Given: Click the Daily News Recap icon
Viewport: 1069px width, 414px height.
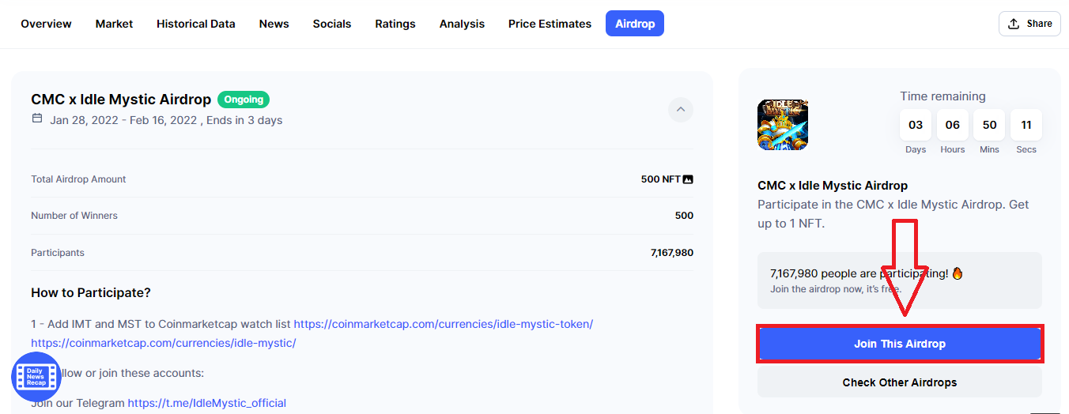Looking at the screenshot, I should [36, 377].
